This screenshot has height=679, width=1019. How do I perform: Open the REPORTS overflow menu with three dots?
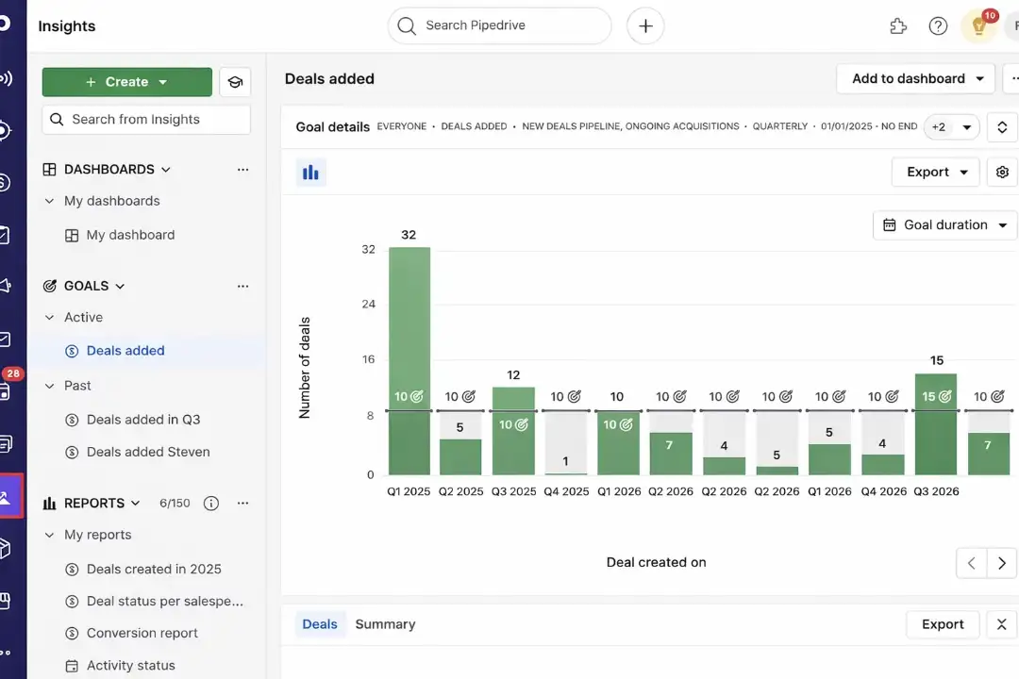coord(242,503)
